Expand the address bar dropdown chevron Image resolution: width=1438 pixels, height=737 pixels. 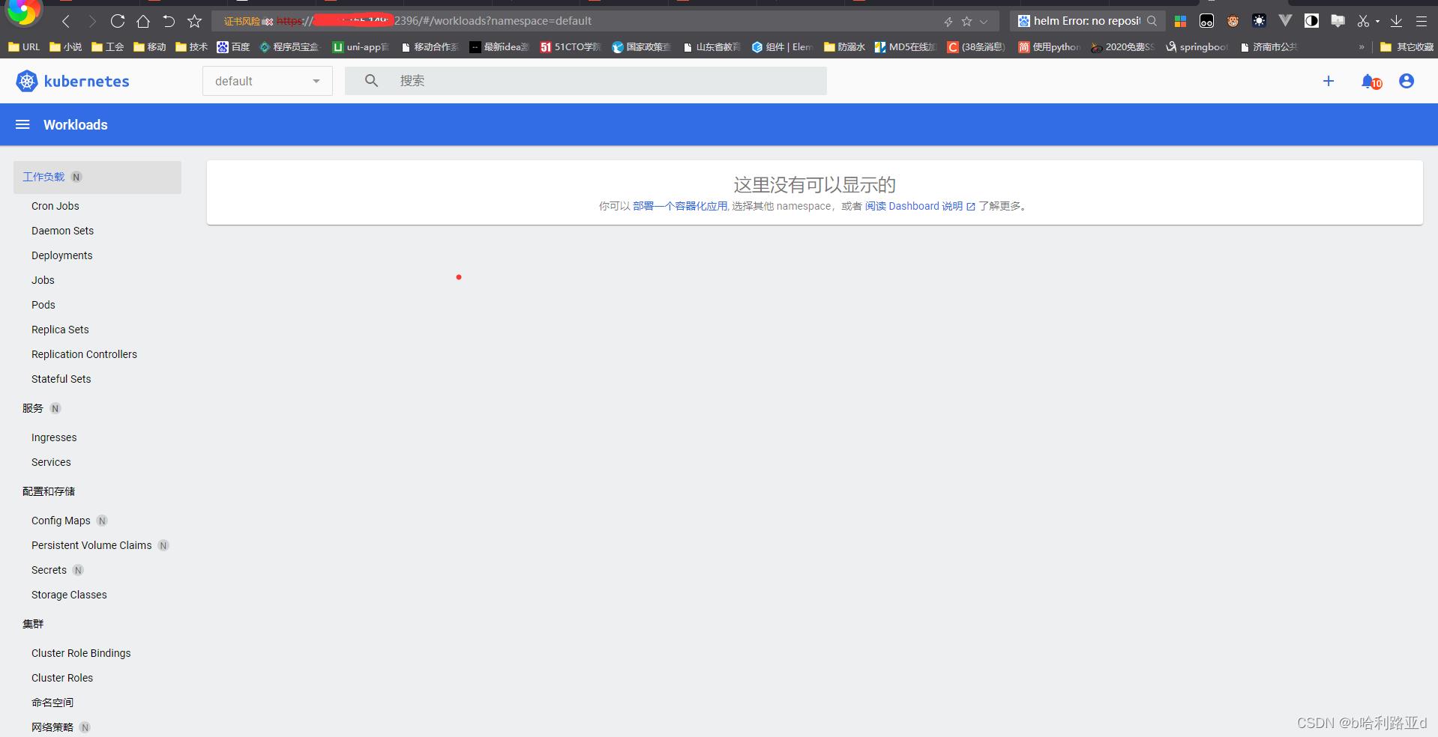point(984,22)
